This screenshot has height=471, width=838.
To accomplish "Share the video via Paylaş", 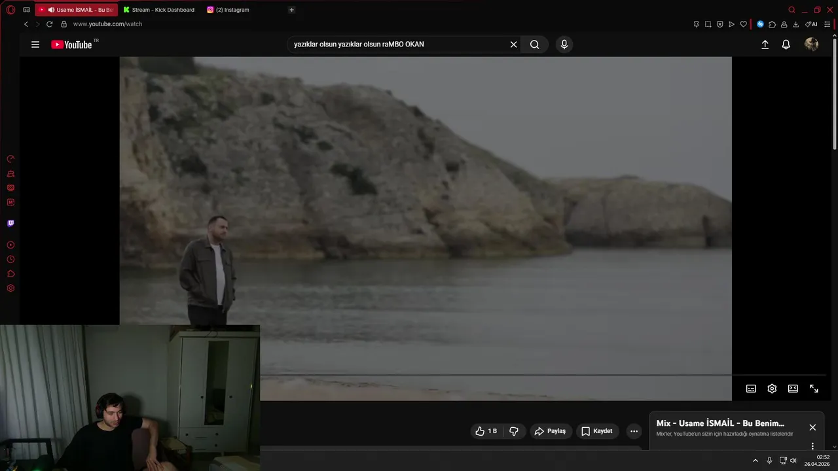I will point(551,431).
